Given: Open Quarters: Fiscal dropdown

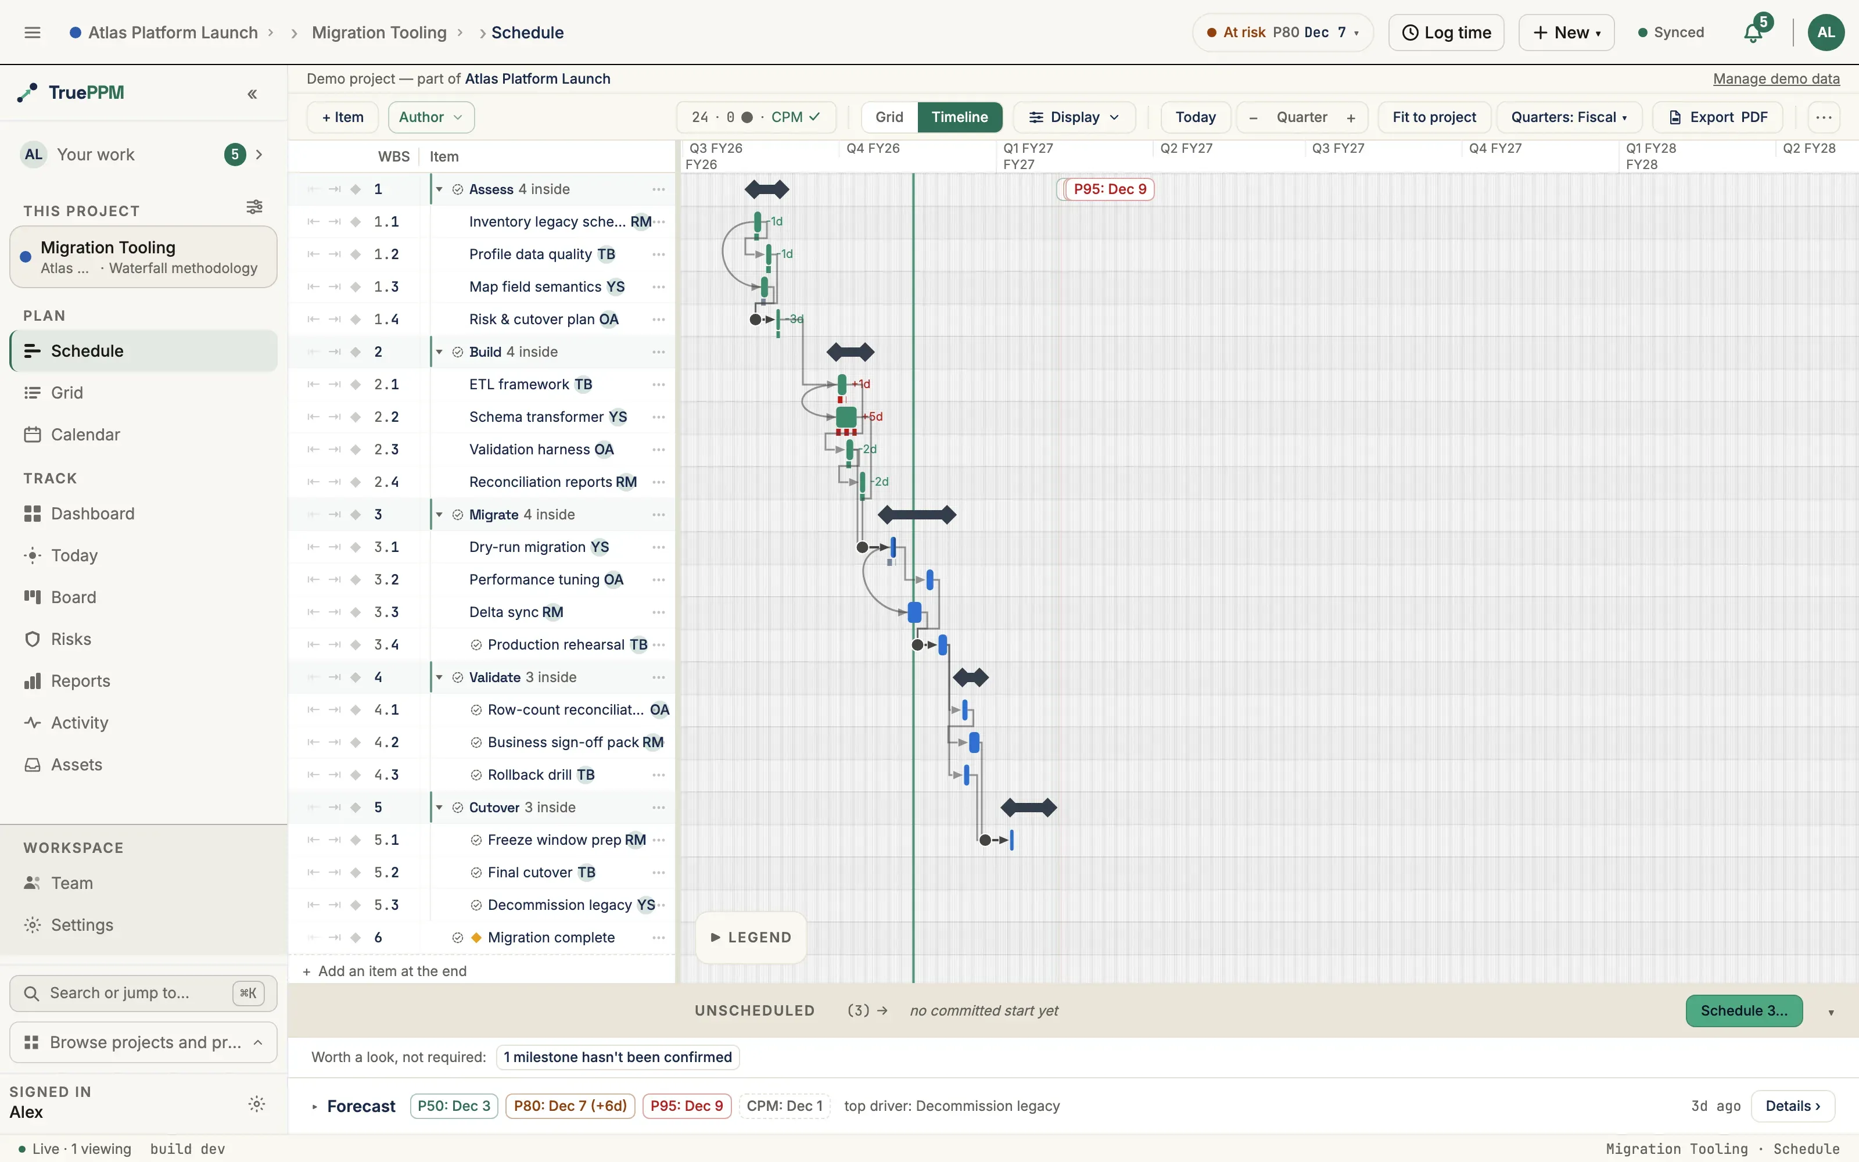Looking at the screenshot, I should [x=1569, y=117].
